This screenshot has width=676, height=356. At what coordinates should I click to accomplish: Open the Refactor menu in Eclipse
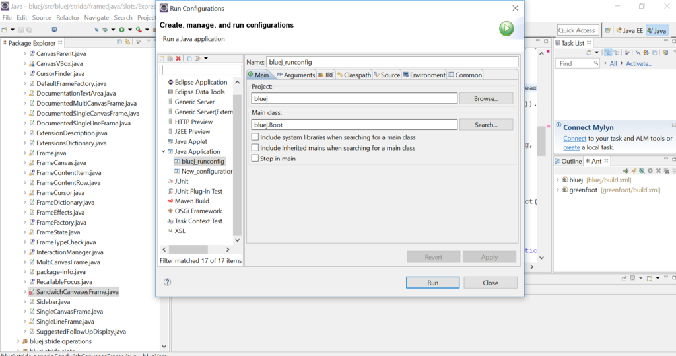[x=68, y=18]
